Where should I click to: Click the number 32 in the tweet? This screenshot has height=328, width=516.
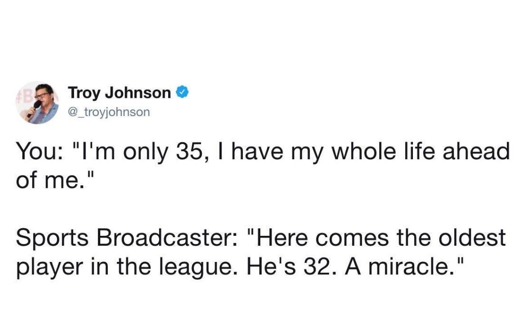pyautogui.click(x=319, y=268)
